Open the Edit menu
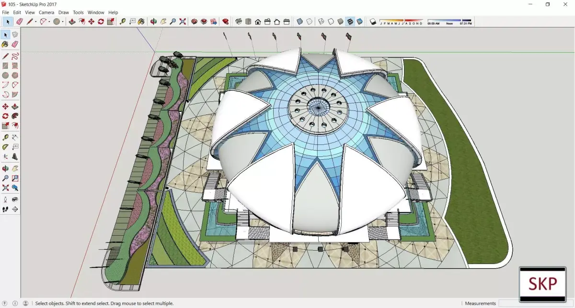Screen dimensions: 575x308 pyautogui.click(x=17, y=12)
